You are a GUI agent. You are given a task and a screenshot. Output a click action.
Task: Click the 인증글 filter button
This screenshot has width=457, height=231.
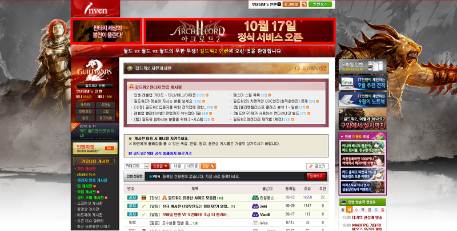click(160, 166)
